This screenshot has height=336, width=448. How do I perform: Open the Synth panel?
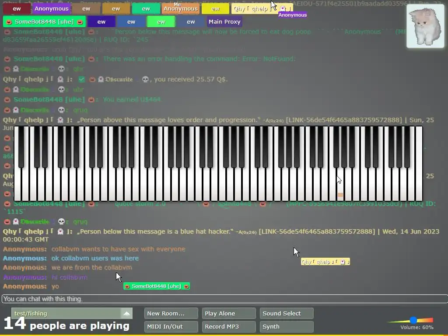coord(286,326)
